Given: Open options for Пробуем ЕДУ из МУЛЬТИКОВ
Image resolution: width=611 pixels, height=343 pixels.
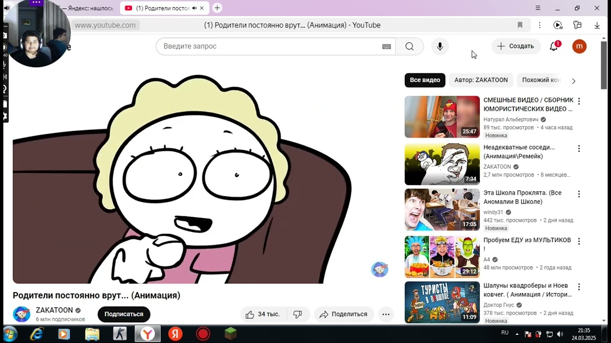Looking at the screenshot, I should [x=579, y=242].
